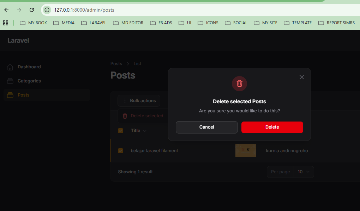Open the Bulk actions dropdown
Image resolution: width=360 pixels, height=211 pixels.
coord(139,101)
